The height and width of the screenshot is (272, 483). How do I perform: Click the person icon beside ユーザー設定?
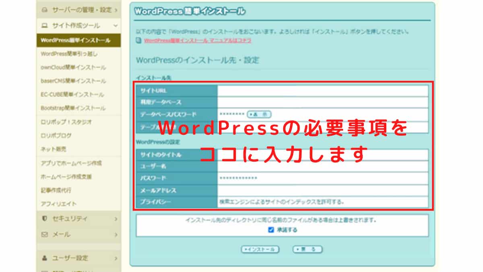coord(45,258)
